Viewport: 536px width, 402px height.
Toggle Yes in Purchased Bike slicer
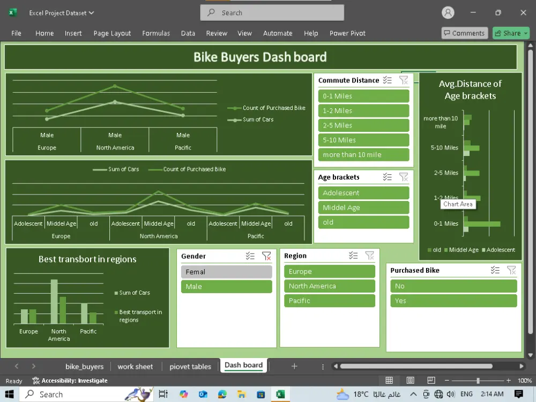(x=453, y=301)
